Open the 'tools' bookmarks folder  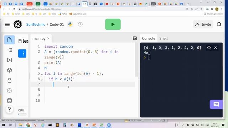[52, 14]
